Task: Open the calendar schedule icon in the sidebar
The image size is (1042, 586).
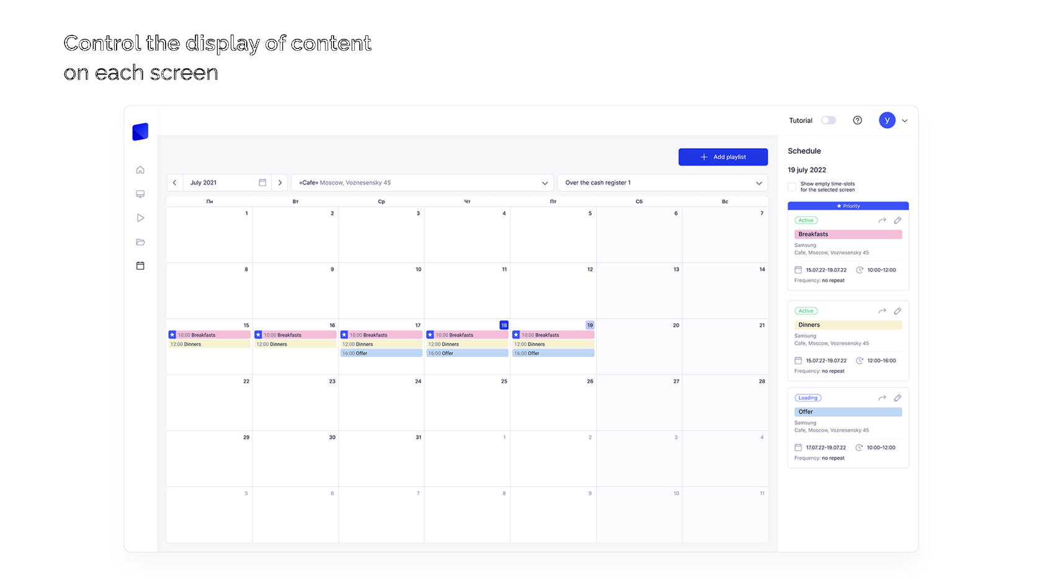Action: click(140, 265)
